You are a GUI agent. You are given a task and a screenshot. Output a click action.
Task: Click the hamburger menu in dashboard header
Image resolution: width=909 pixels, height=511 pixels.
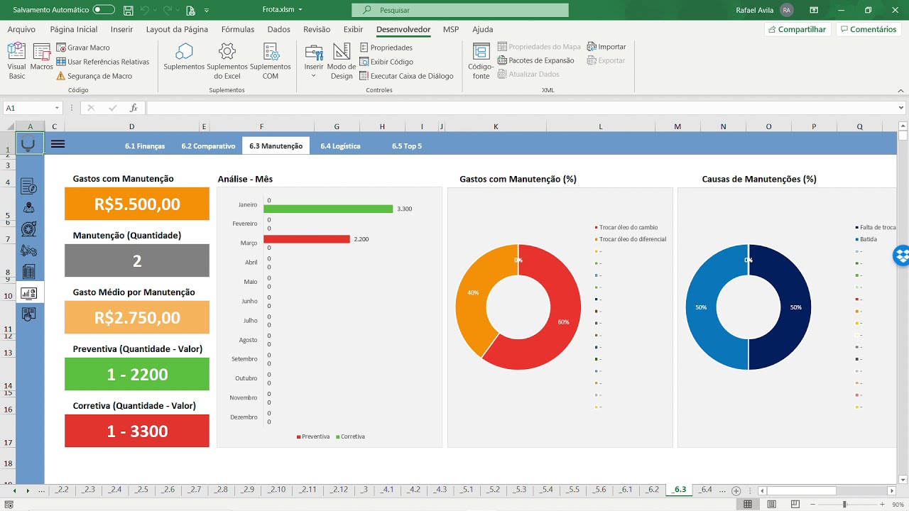pyautogui.click(x=58, y=144)
